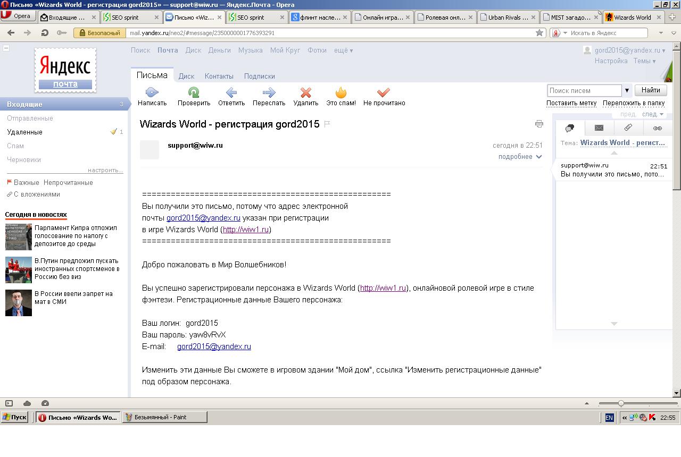Open the Спам folder
The image size is (681, 457).
(15, 146)
